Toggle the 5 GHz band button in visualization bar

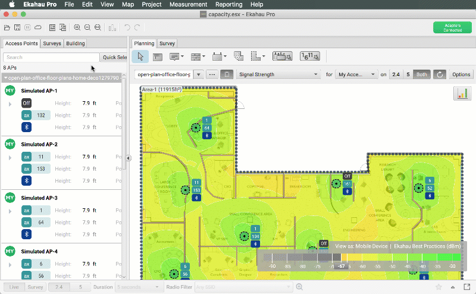408,74
